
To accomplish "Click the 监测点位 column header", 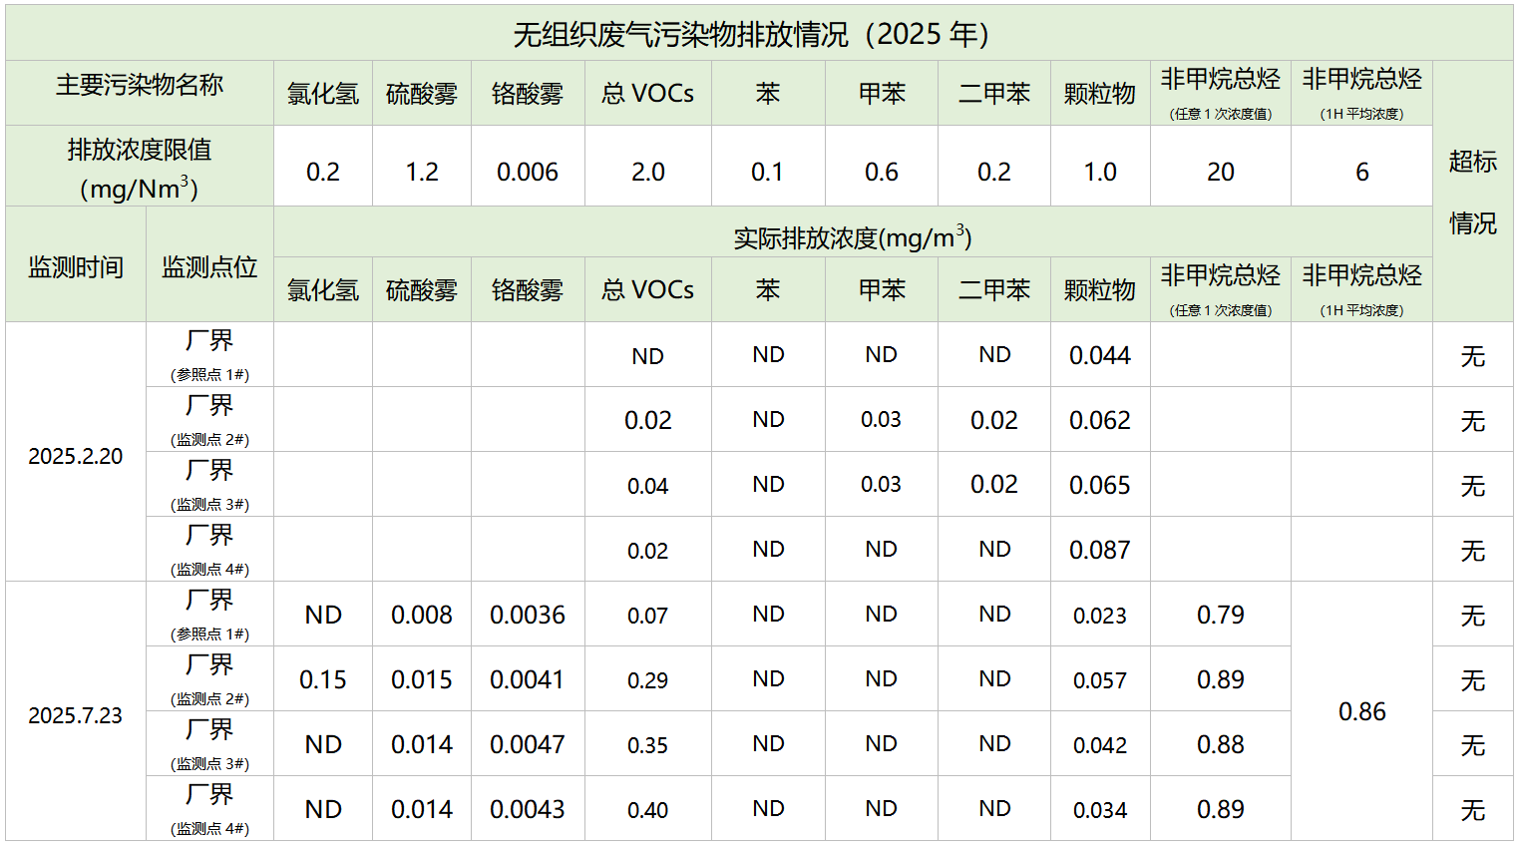I will [x=209, y=267].
